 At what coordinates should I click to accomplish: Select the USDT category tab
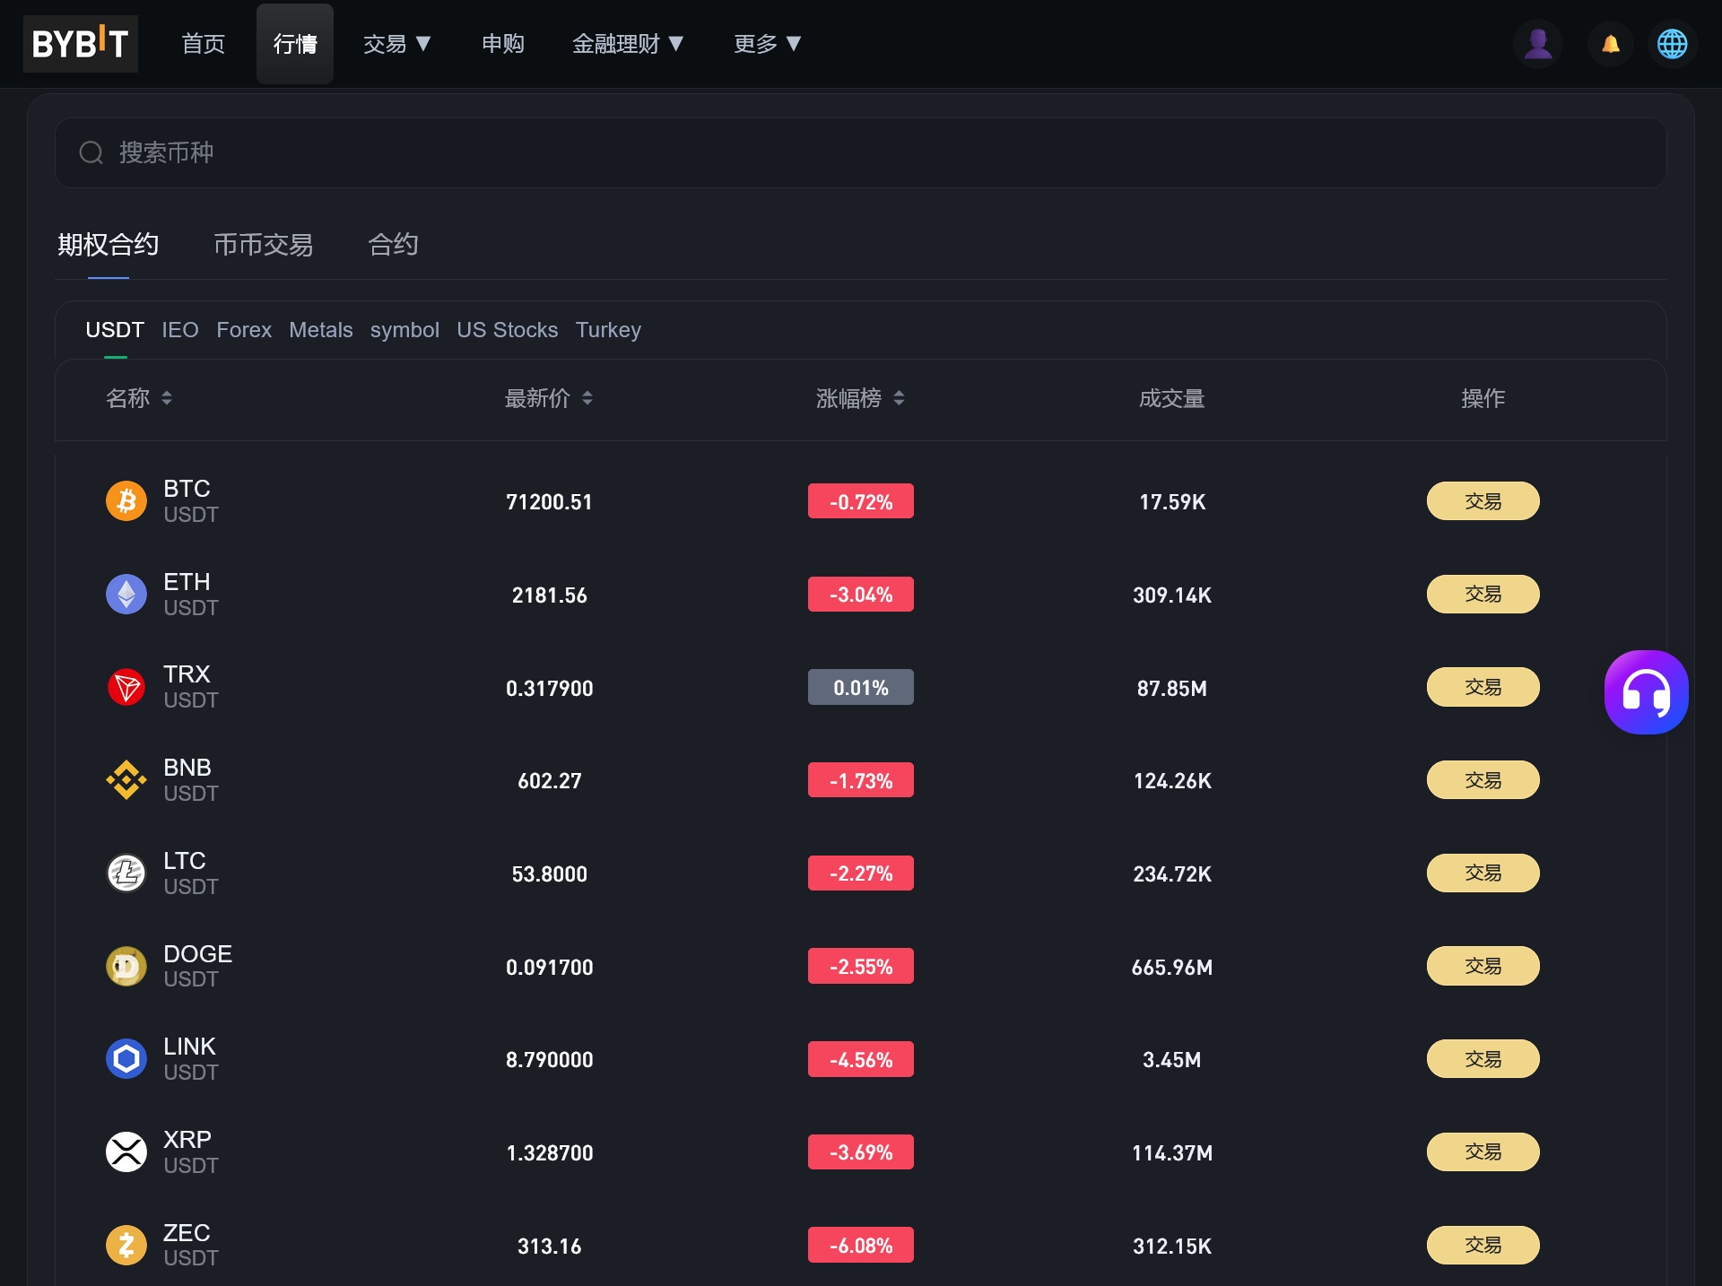(115, 330)
